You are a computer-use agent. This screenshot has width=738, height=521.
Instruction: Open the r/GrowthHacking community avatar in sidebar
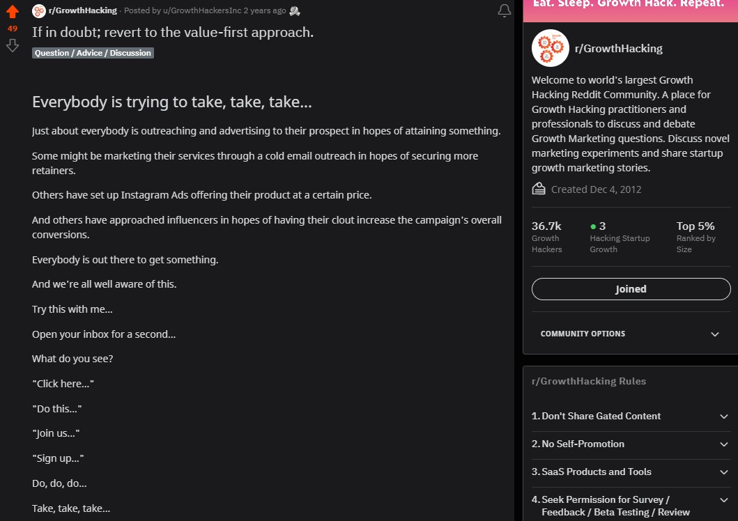tap(550, 48)
